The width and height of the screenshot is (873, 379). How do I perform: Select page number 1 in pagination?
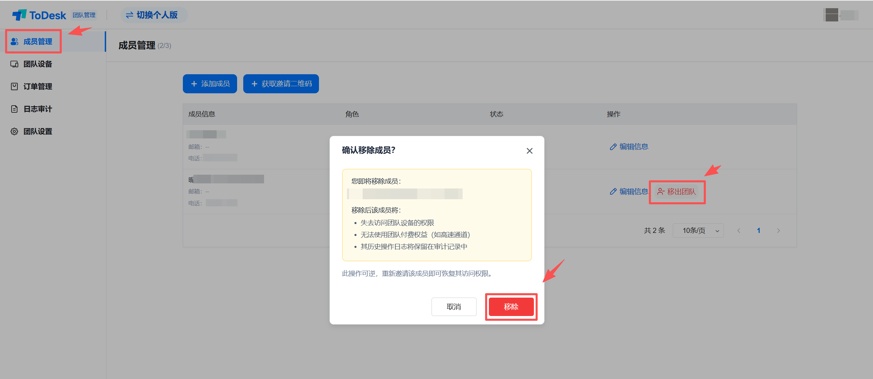758,231
